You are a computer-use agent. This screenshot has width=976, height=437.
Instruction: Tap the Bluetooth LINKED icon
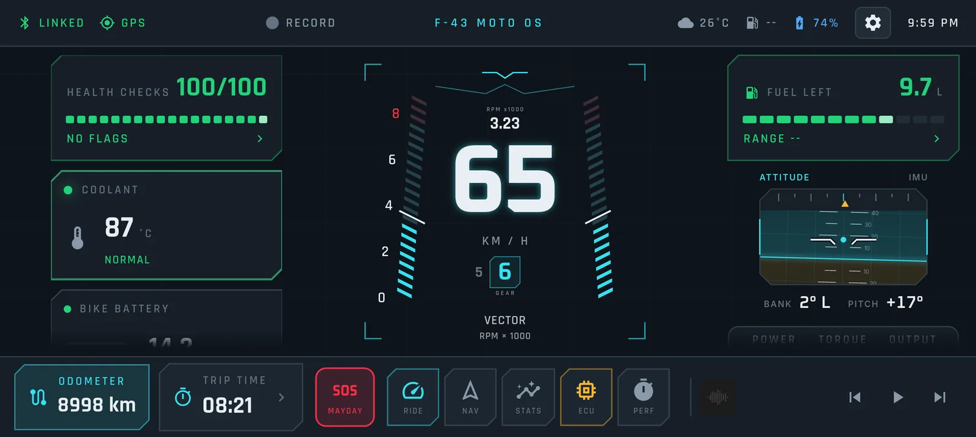coord(24,23)
